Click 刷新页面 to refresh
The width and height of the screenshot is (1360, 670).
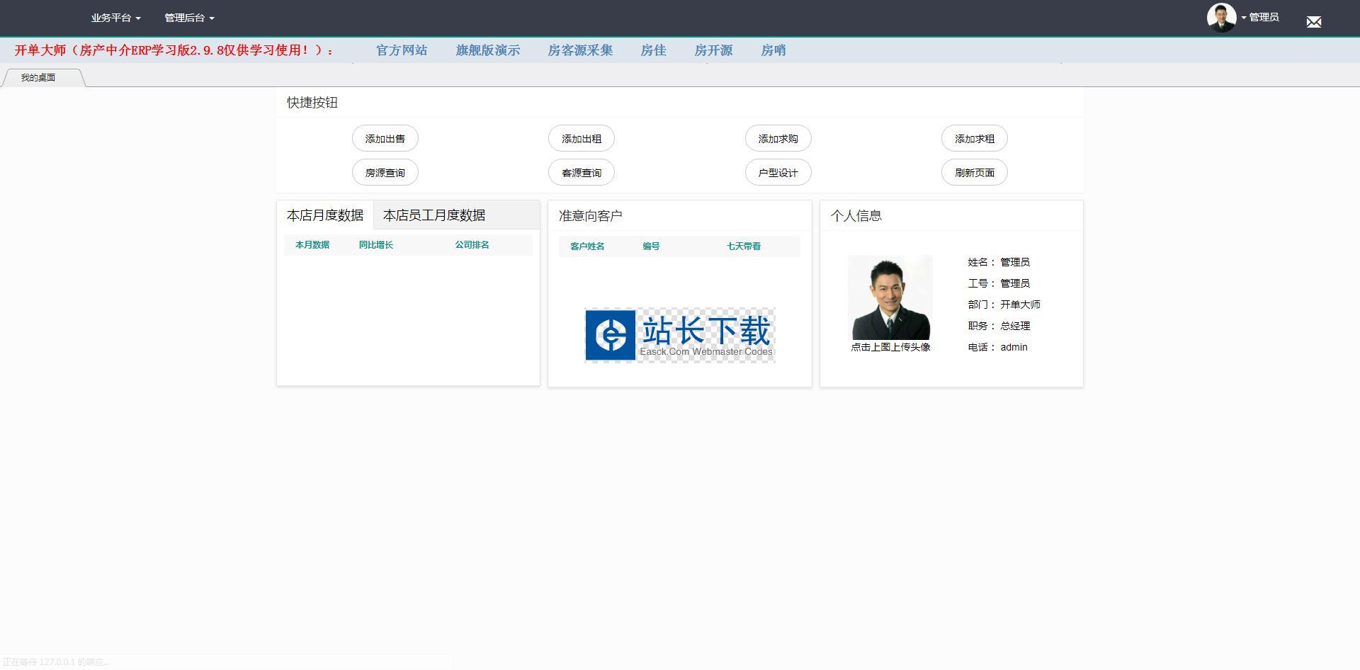pos(975,173)
